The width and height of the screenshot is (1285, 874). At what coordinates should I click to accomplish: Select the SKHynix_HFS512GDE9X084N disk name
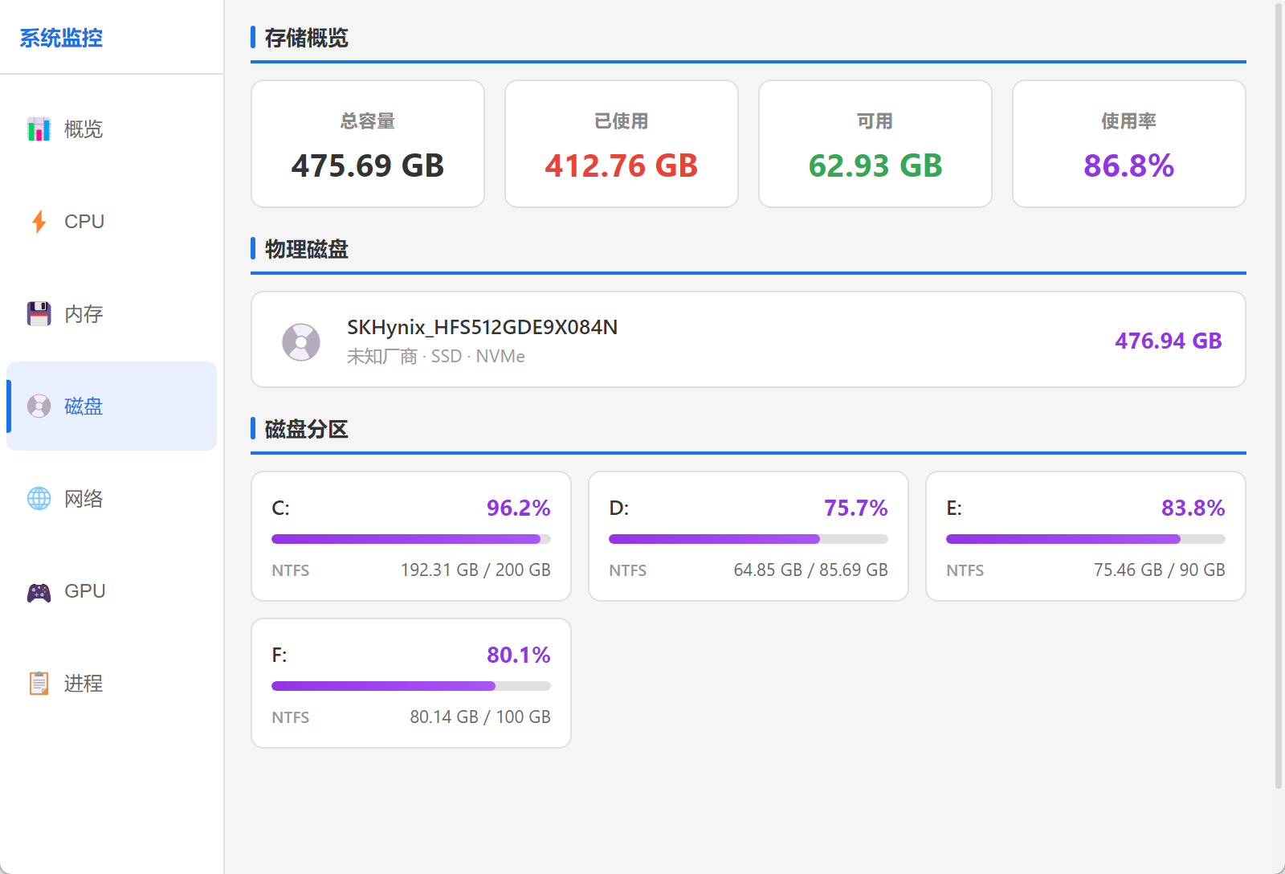(x=482, y=328)
